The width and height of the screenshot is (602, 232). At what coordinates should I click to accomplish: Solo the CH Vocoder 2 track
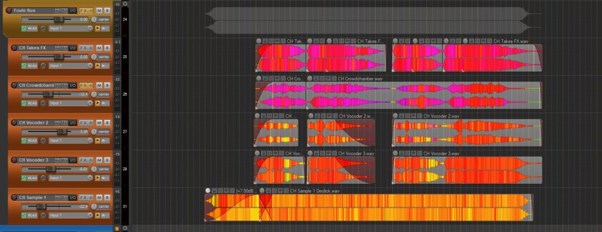click(x=107, y=123)
